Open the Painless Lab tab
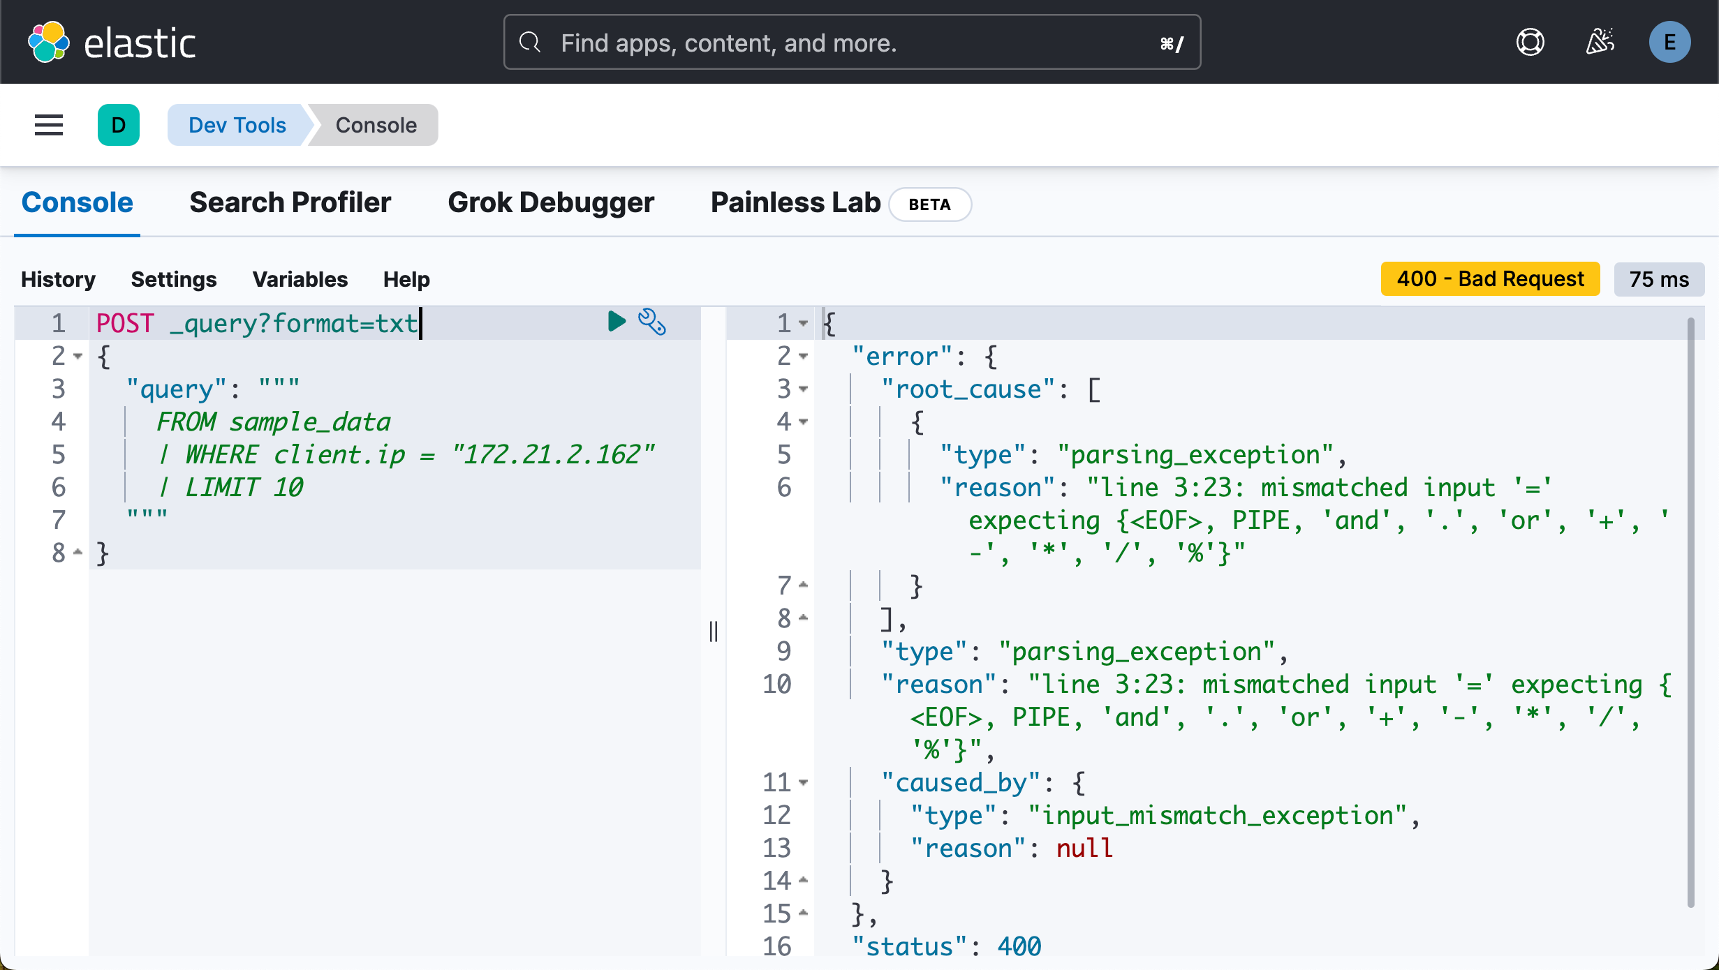Viewport: 1719px width, 970px height. click(795, 202)
